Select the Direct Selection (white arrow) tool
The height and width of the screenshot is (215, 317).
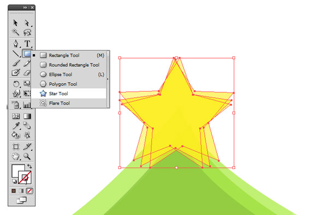click(x=27, y=23)
